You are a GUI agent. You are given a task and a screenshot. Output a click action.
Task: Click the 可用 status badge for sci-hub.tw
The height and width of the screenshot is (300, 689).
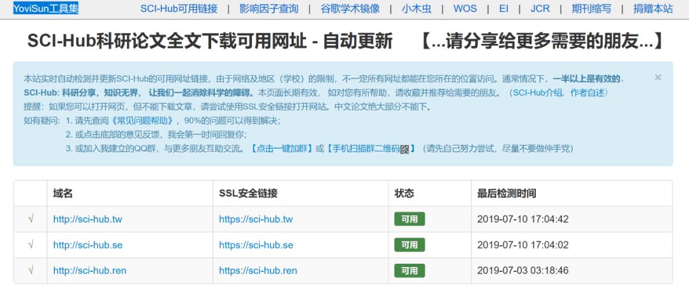pos(409,219)
